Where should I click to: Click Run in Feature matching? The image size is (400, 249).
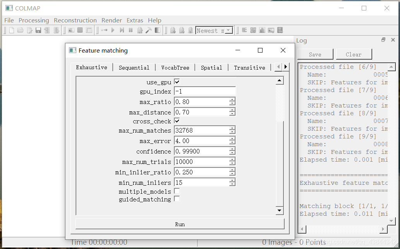180,224
